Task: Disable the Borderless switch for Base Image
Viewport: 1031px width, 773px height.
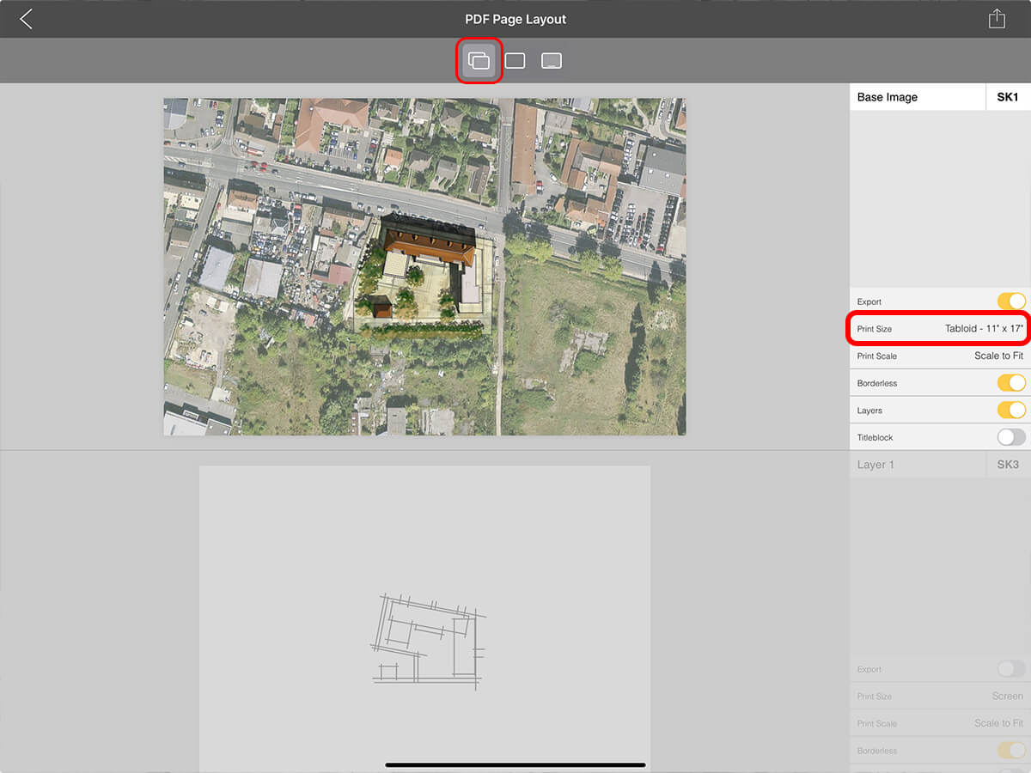Action: (1010, 383)
